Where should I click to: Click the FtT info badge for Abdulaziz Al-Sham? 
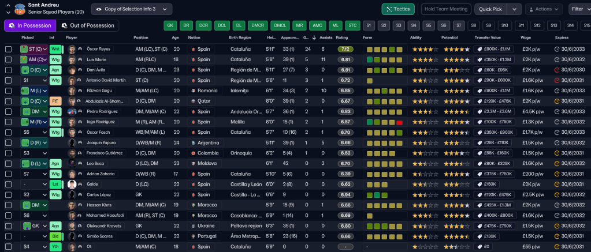[x=56, y=101]
